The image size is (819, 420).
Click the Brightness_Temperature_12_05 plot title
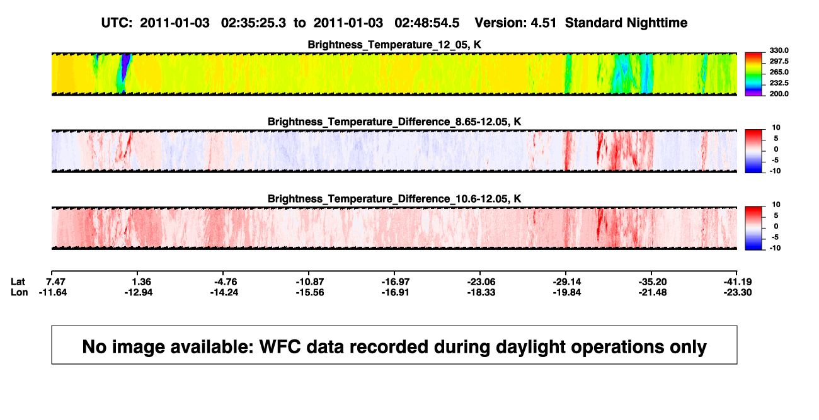tap(394, 45)
